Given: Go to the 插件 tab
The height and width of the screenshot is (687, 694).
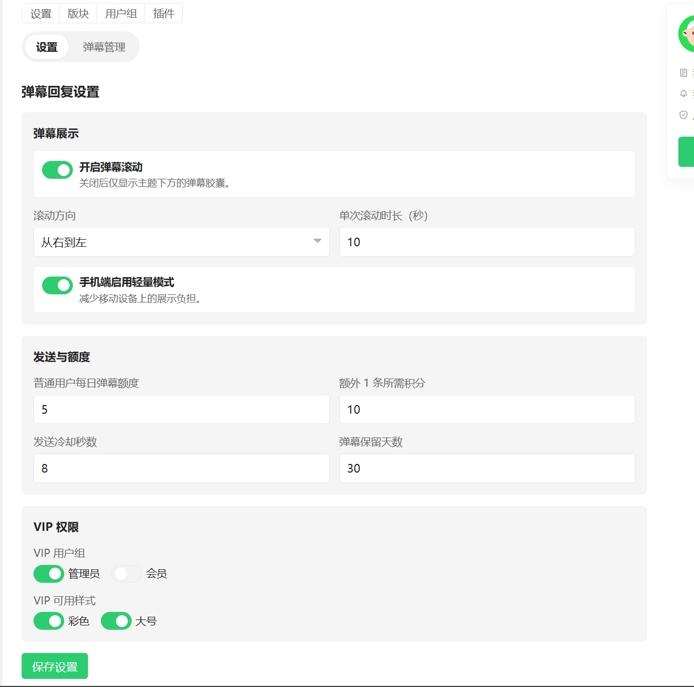Looking at the screenshot, I should coord(164,14).
